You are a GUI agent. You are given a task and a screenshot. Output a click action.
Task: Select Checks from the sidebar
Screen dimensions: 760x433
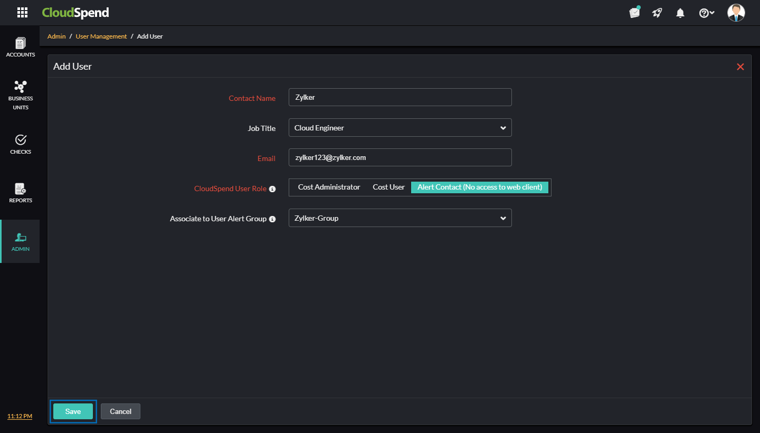coord(20,144)
